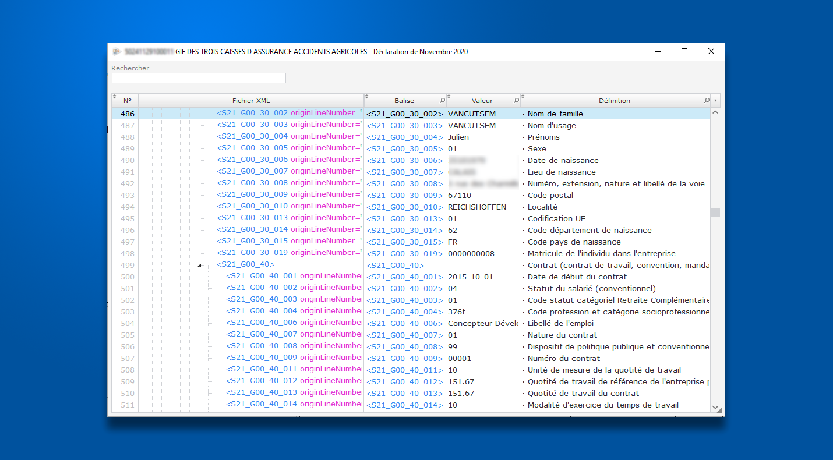833x460 pixels.
Task: Click definition Nature du contrat
Action: pos(562,335)
